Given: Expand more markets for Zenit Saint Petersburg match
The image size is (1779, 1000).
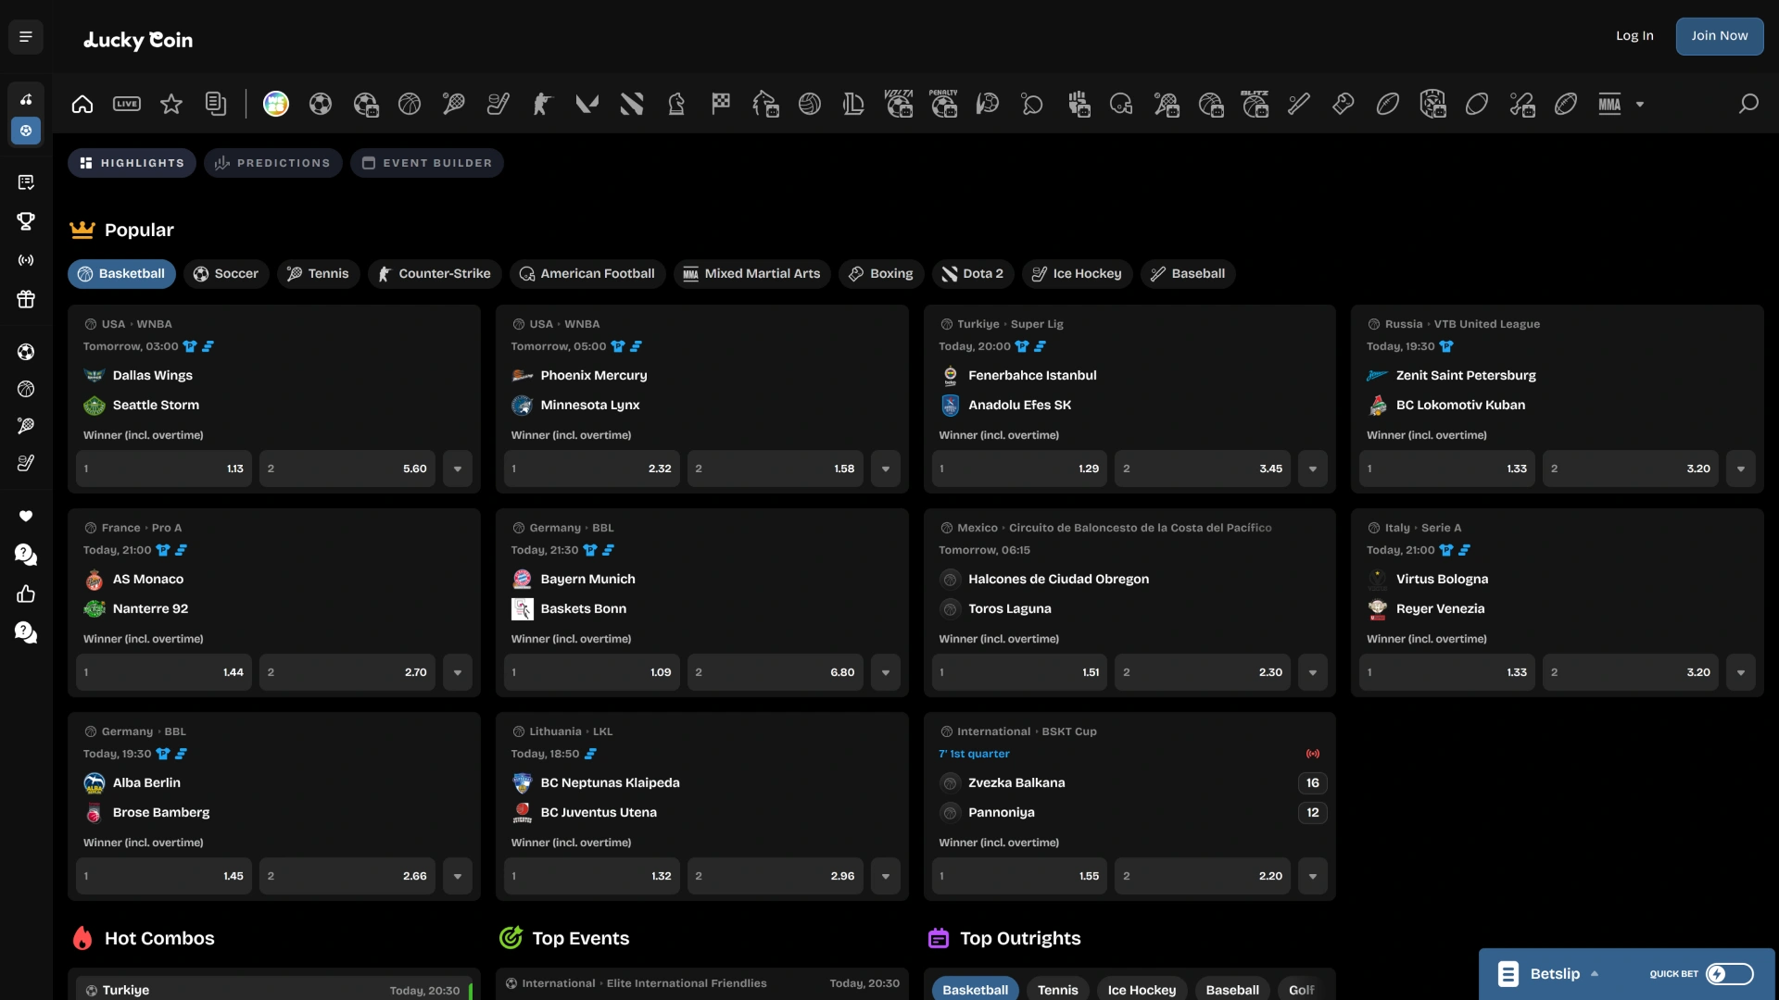Looking at the screenshot, I should pyautogui.click(x=1741, y=469).
